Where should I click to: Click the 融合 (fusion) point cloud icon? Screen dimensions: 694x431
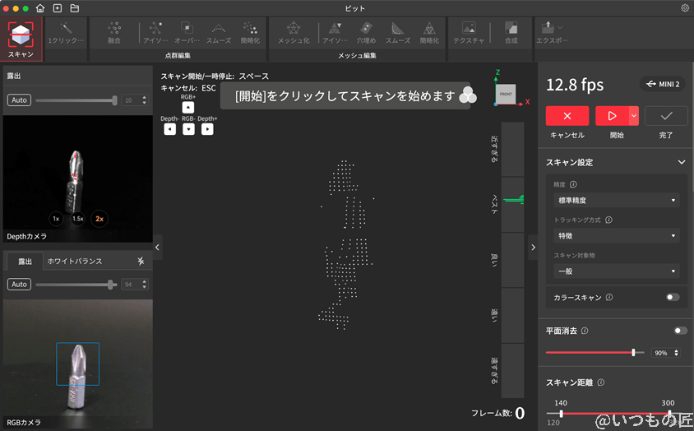point(114,33)
